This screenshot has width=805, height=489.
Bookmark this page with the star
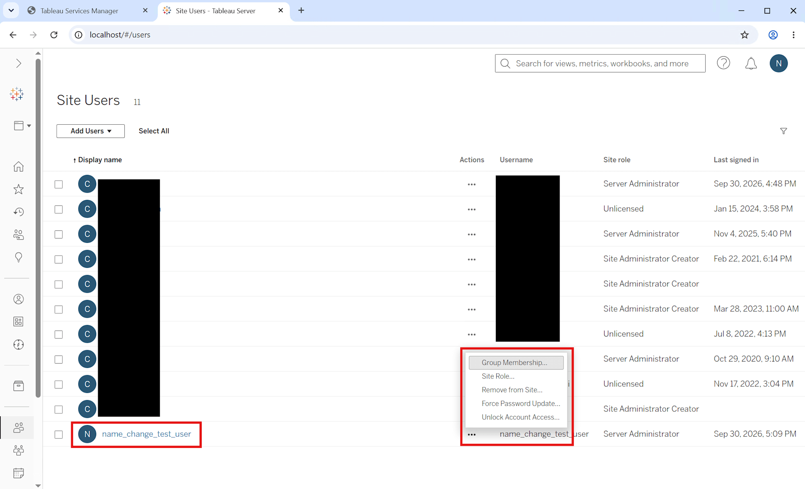click(x=745, y=35)
